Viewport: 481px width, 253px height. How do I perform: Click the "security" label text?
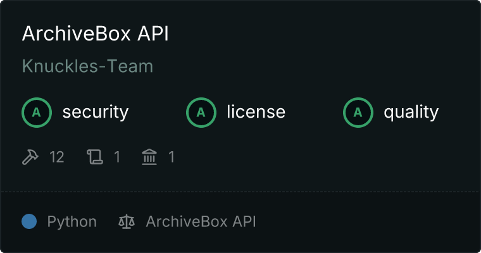[x=95, y=113]
